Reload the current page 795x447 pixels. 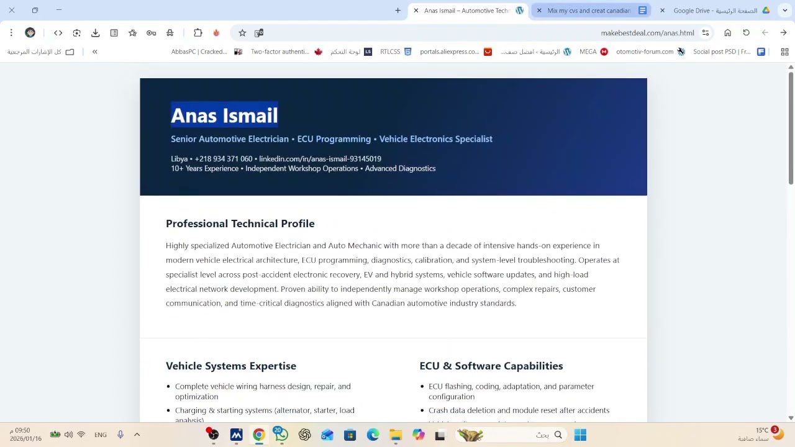pyautogui.click(x=746, y=33)
